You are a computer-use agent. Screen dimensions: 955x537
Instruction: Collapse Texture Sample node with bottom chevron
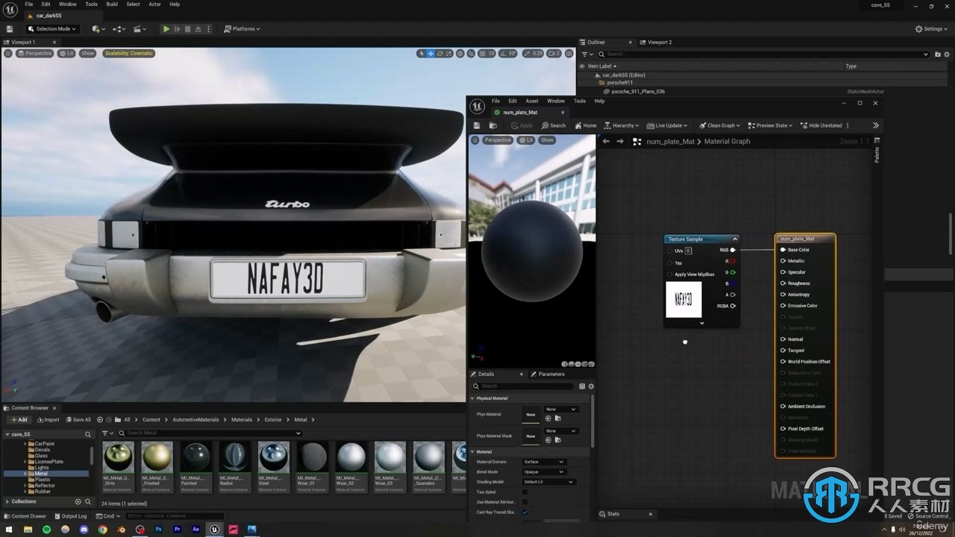[x=701, y=323]
